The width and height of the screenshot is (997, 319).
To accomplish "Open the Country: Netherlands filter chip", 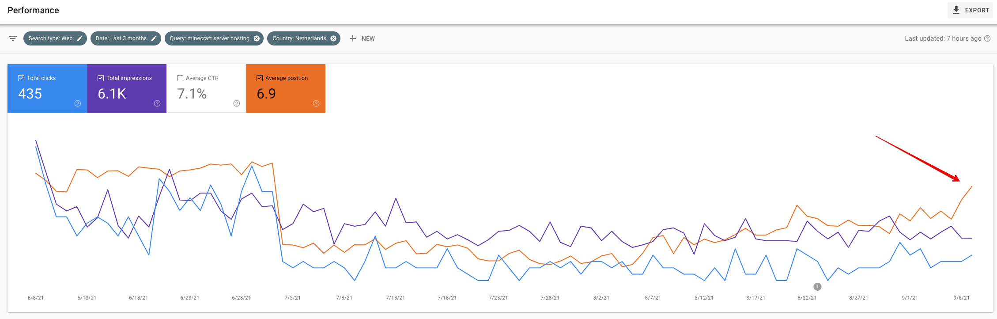I will tap(299, 38).
